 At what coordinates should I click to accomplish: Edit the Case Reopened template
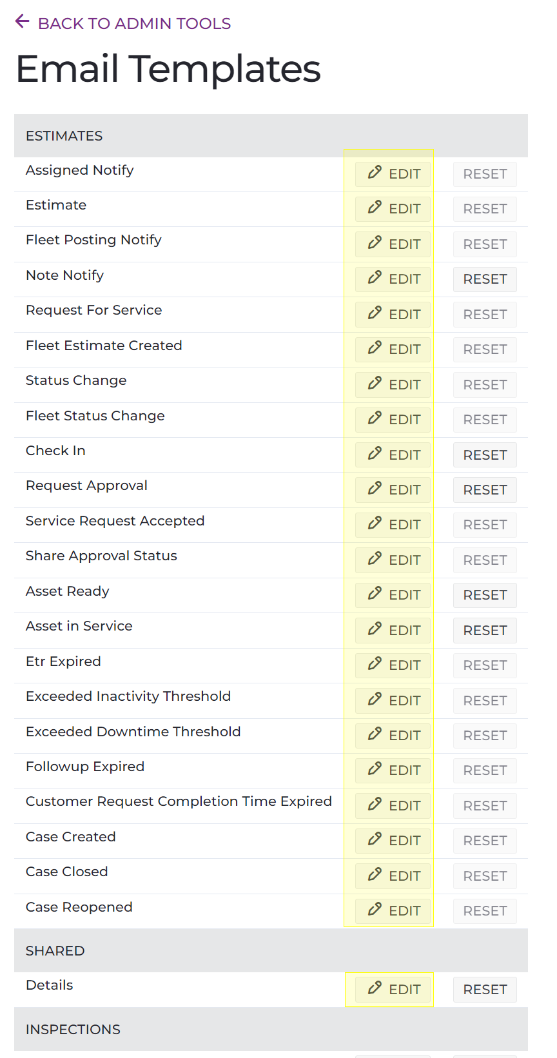click(392, 910)
